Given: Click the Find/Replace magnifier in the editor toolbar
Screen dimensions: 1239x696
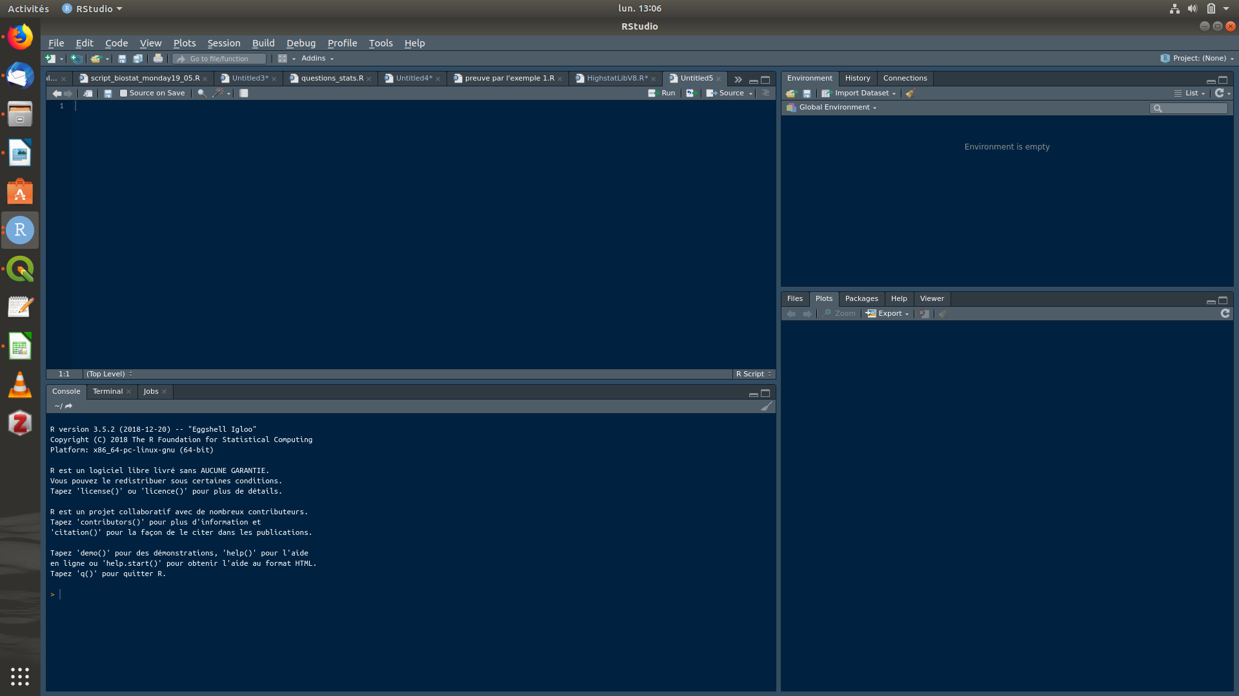Looking at the screenshot, I should [x=201, y=93].
